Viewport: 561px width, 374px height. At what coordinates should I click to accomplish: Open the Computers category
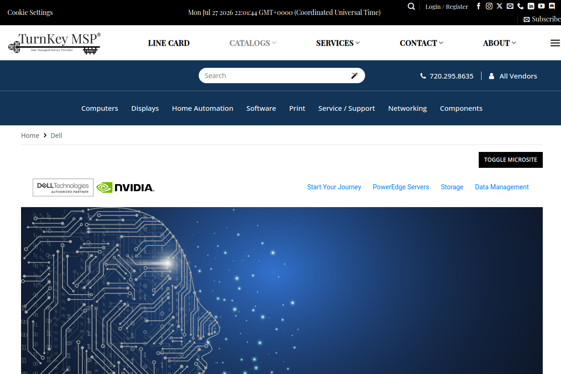click(100, 108)
